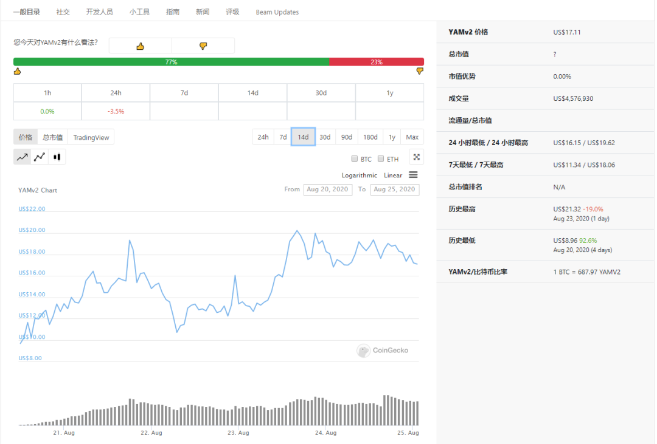This screenshot has width=657, height=444.
Task: Switch to the dotted line chart icon
Action: (40, 157)
